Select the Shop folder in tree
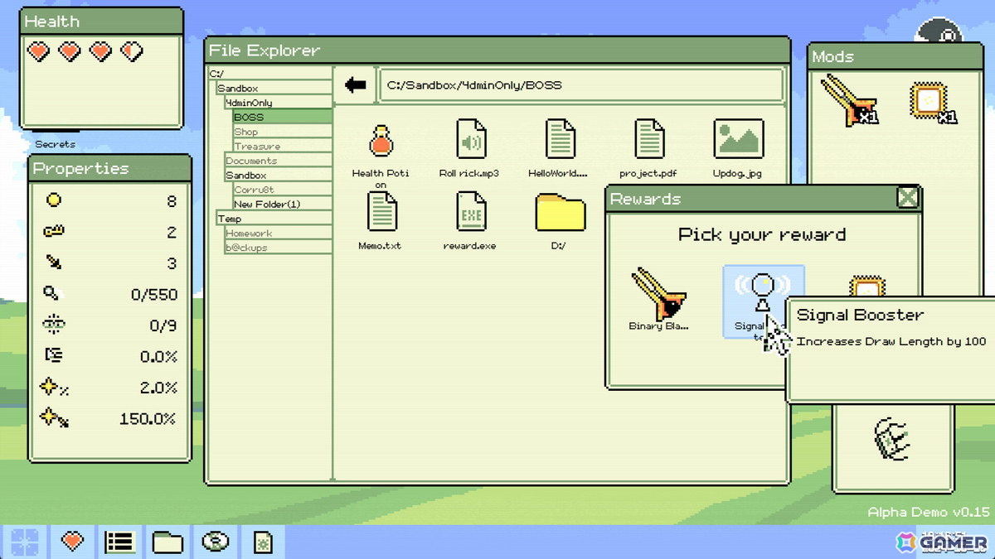 click(x=282, y=132)
